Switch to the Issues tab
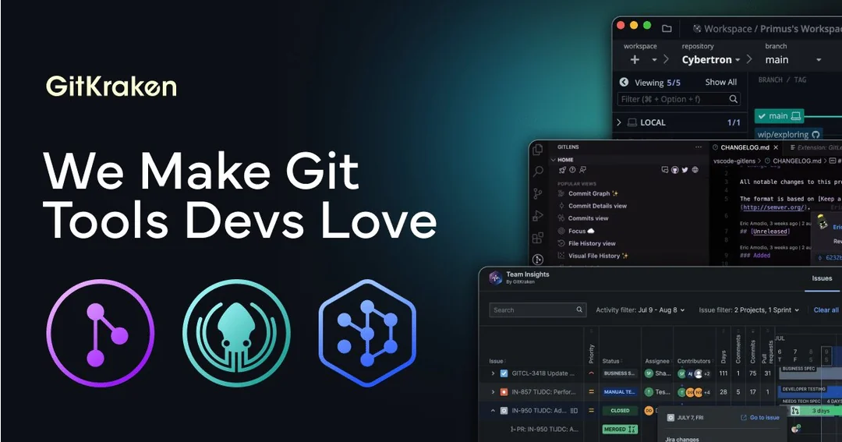 pyautogui.click(x=822, y=278)
